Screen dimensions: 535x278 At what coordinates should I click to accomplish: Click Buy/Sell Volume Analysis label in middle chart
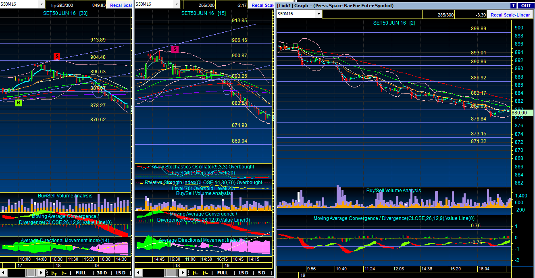(204, 193)
